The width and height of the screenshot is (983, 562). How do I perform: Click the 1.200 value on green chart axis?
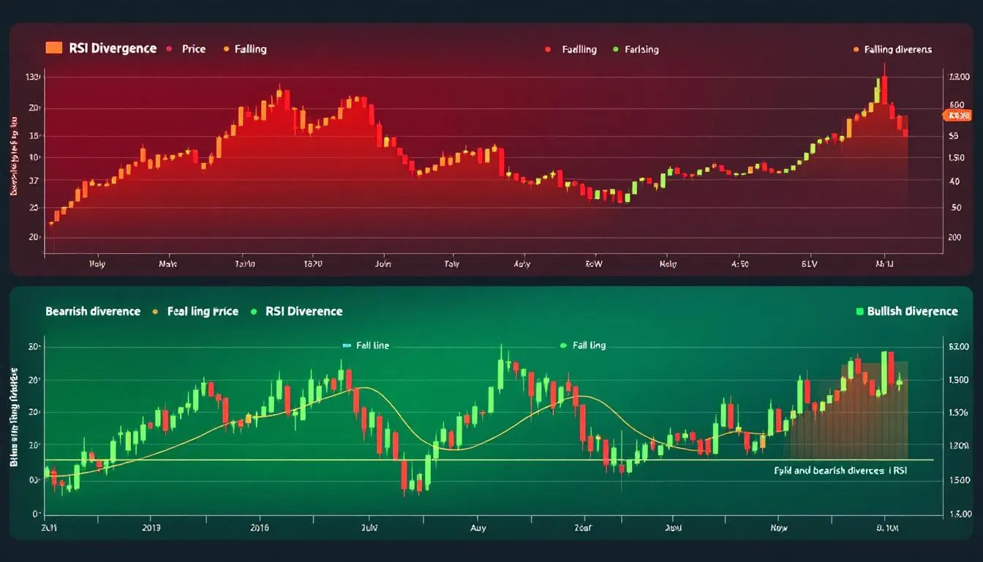coord(957,445)
